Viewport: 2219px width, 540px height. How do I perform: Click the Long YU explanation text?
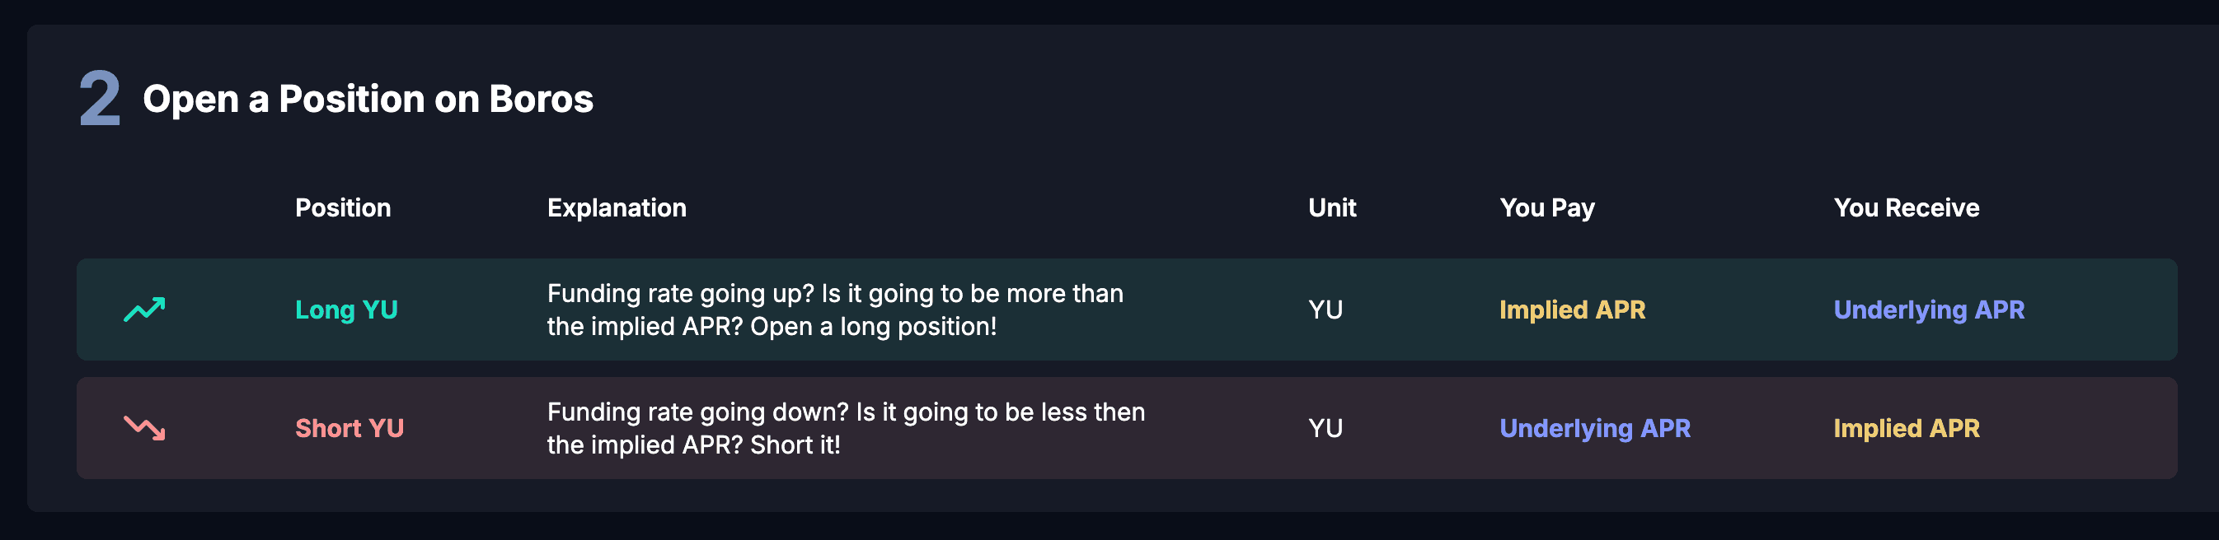point(835,310)
